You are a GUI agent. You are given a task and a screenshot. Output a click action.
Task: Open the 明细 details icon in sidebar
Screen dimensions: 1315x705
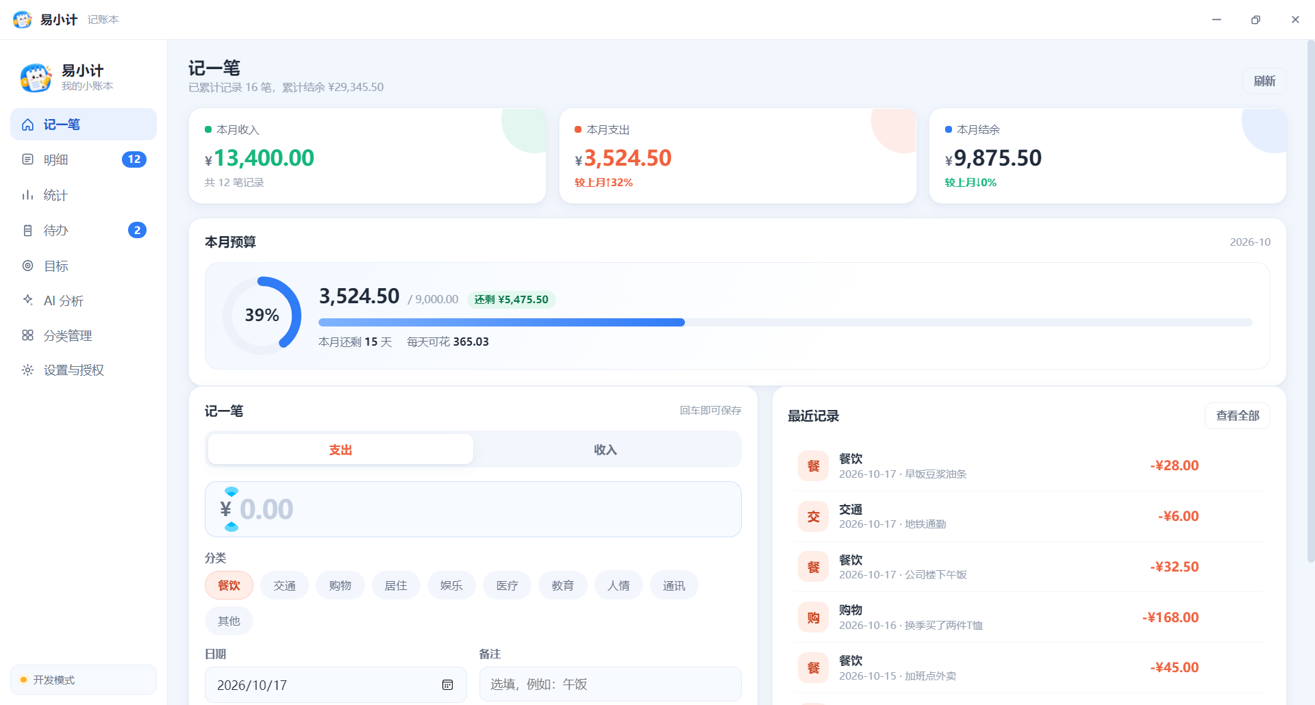coord(27,159)
